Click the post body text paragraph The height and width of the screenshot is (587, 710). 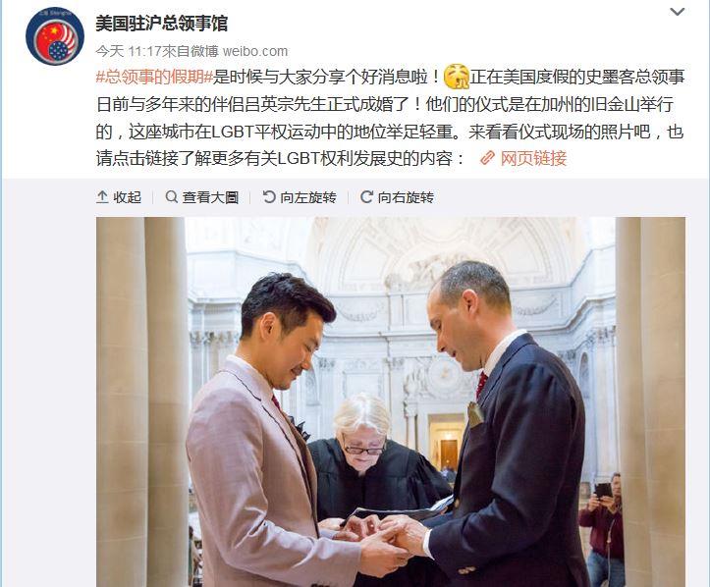click(x=390, y=118)
